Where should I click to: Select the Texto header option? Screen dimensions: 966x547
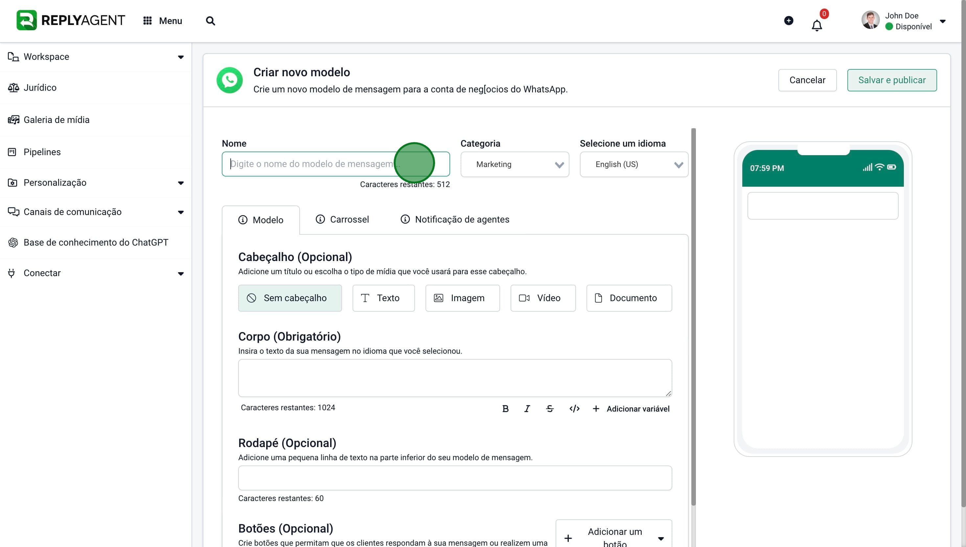383,298
